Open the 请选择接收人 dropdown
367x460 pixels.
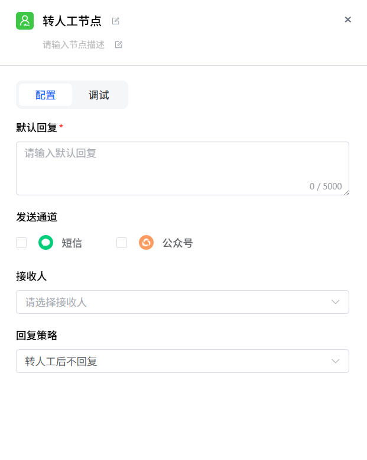[x=177, y=302]
